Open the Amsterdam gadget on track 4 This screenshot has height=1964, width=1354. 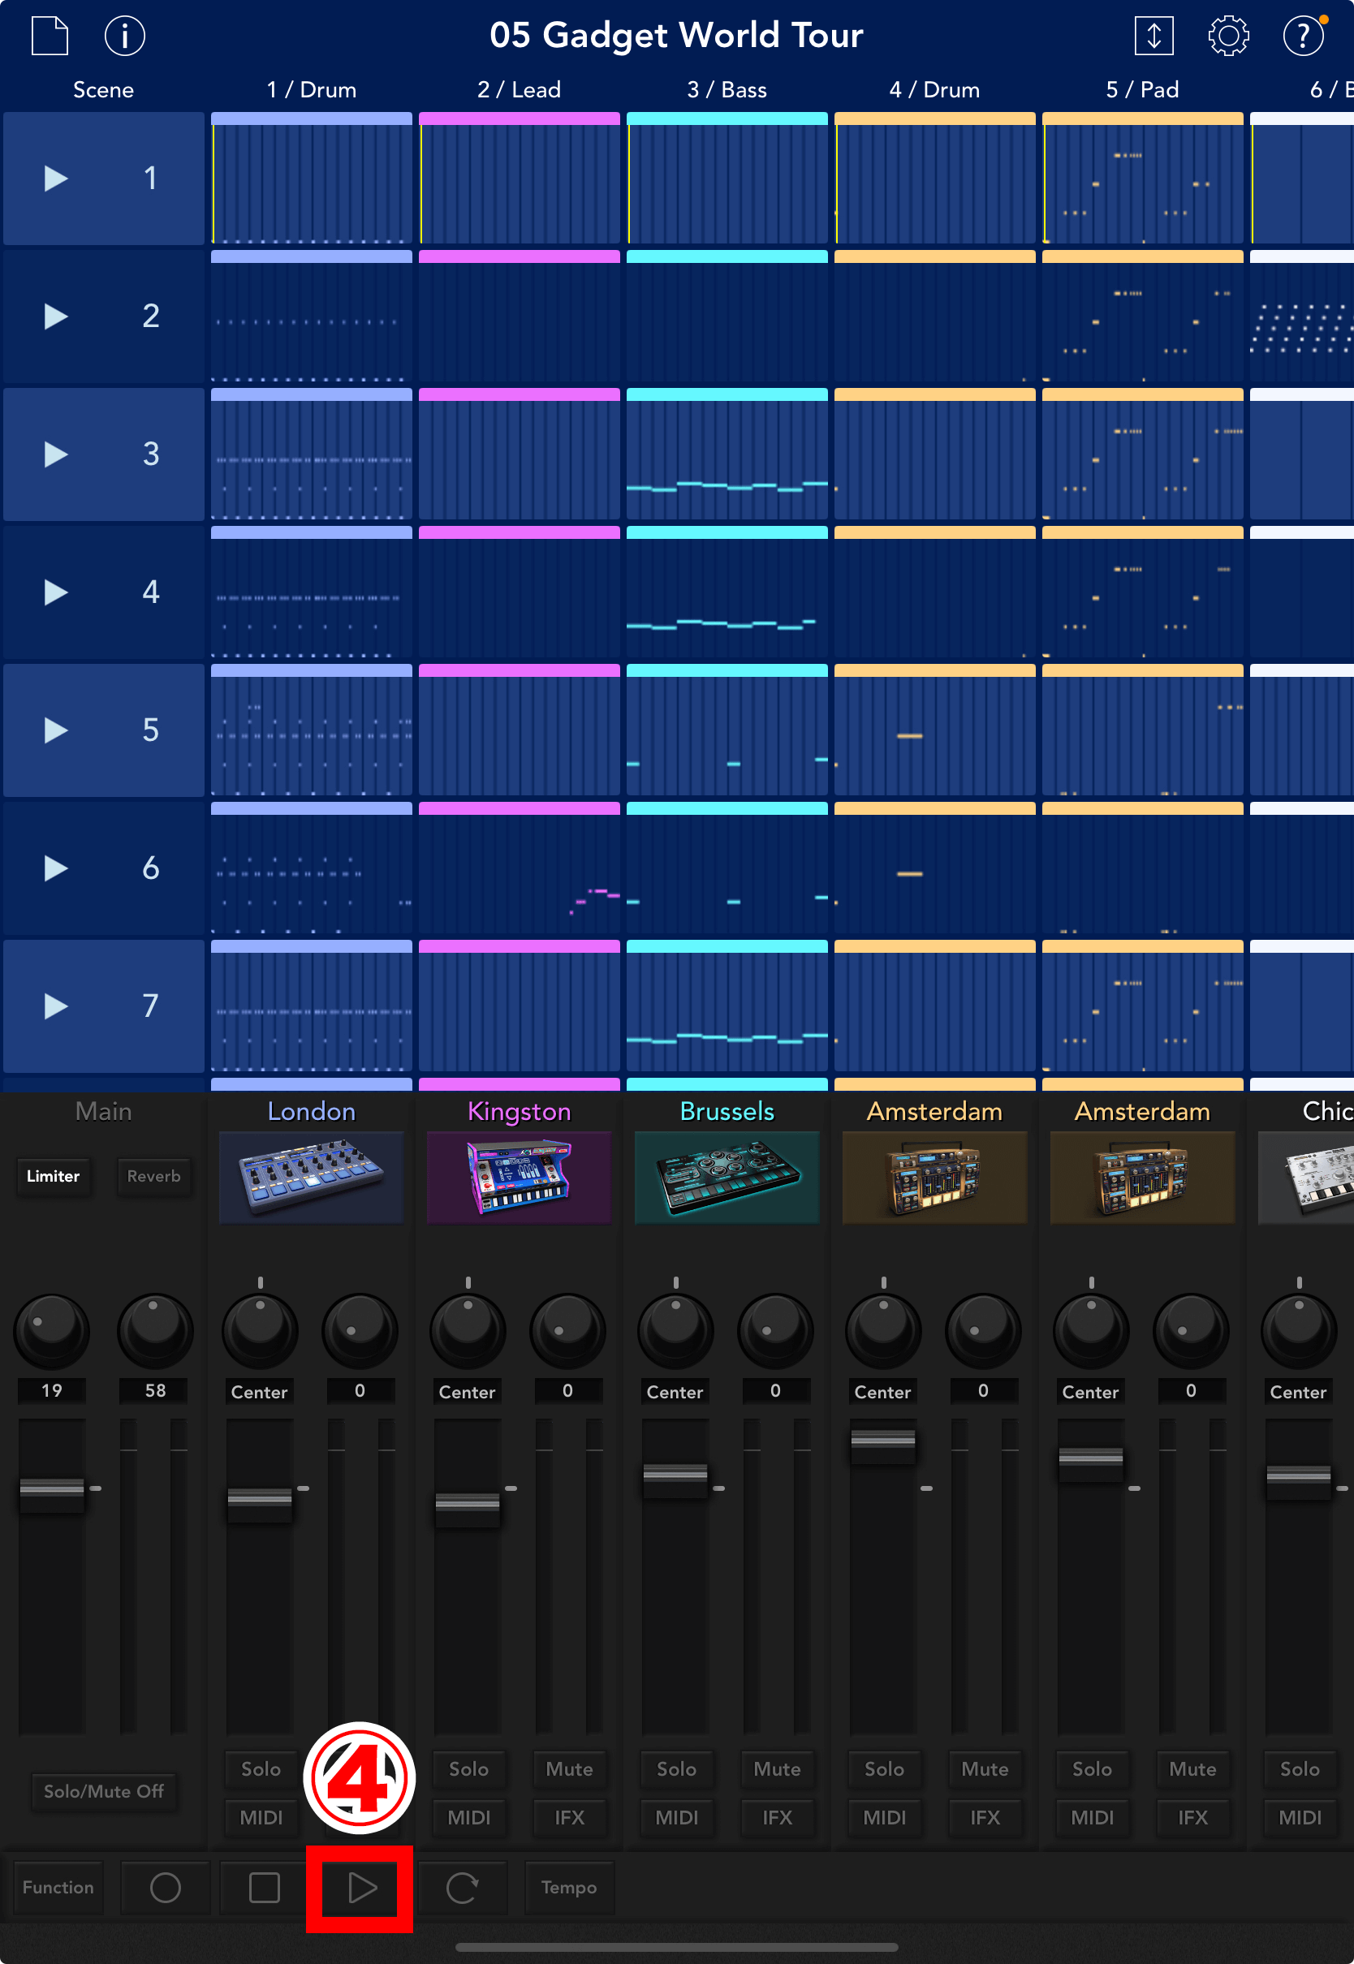935,1177
